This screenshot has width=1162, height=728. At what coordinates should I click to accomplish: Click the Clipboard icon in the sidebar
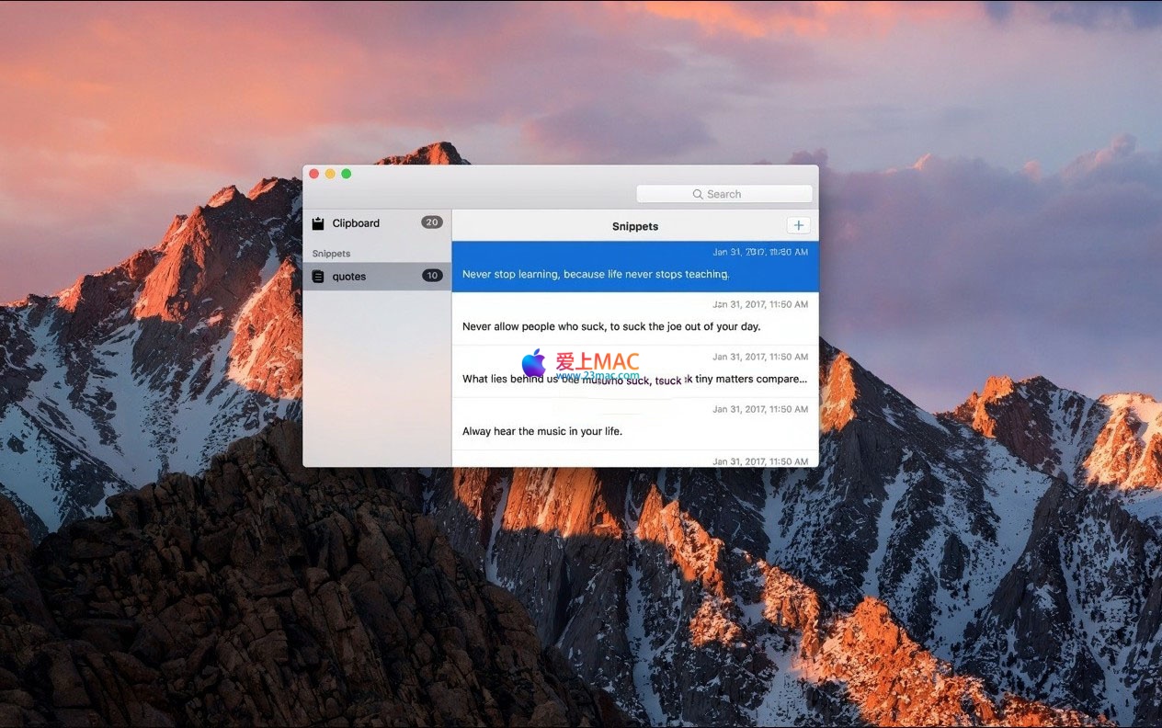click(318, 223)
